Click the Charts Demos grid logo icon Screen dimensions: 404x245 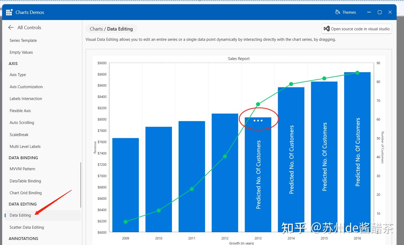9,12
